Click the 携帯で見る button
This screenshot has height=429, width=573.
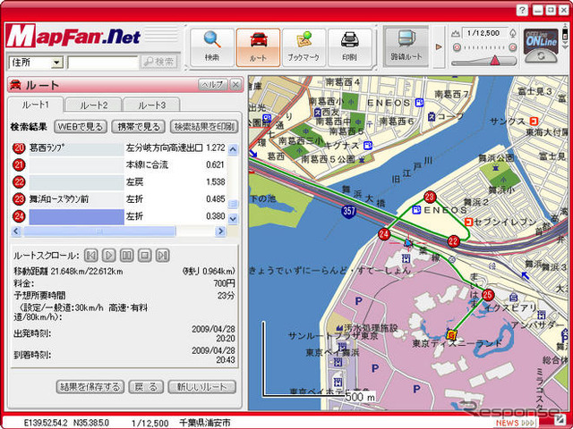tap(139, 127)
